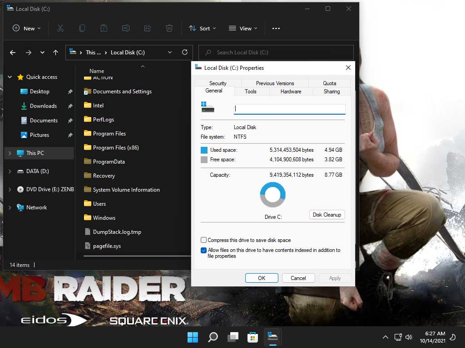The width and height of the screenshot is (465, 348).
Task: Open the View dropdown
Action: pyautogui.click(x=243, y=29)
